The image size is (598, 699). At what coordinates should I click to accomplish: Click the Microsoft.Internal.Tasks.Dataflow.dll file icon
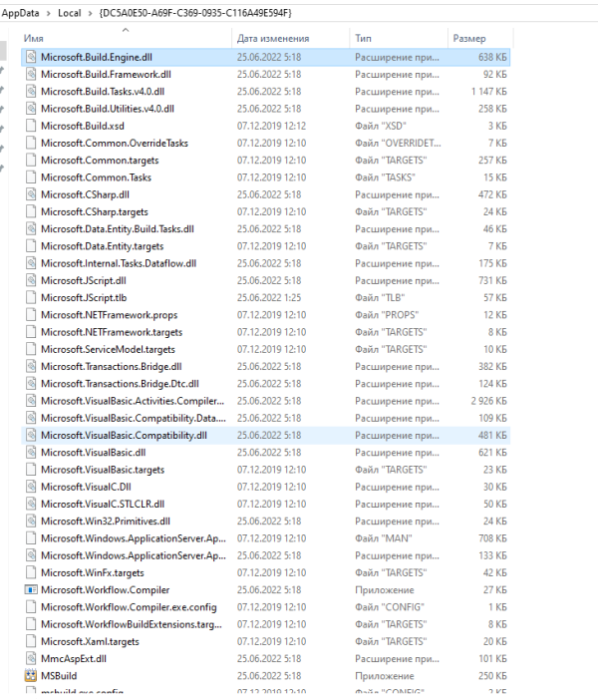tap(31, 263)
